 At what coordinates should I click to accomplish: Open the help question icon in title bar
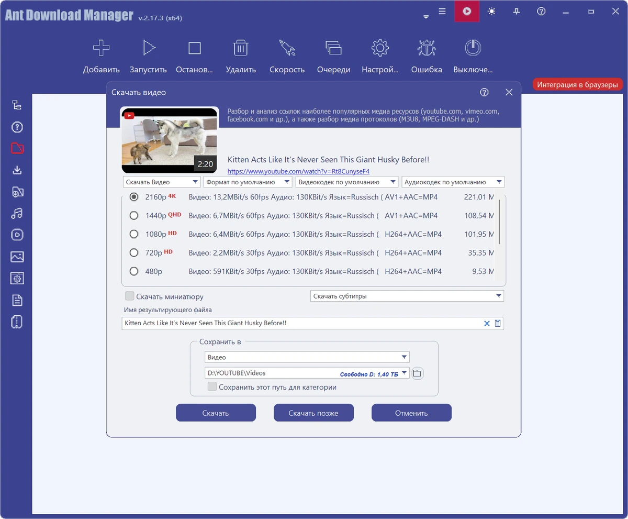click(541, 11)
